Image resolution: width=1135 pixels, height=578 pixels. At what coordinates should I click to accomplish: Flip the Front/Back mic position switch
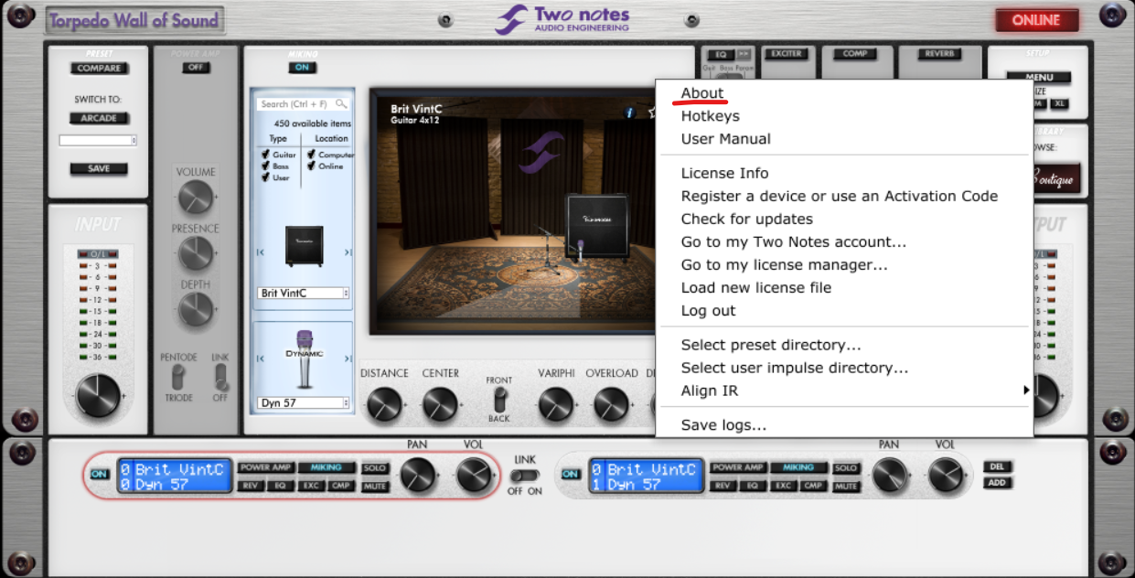499,400
